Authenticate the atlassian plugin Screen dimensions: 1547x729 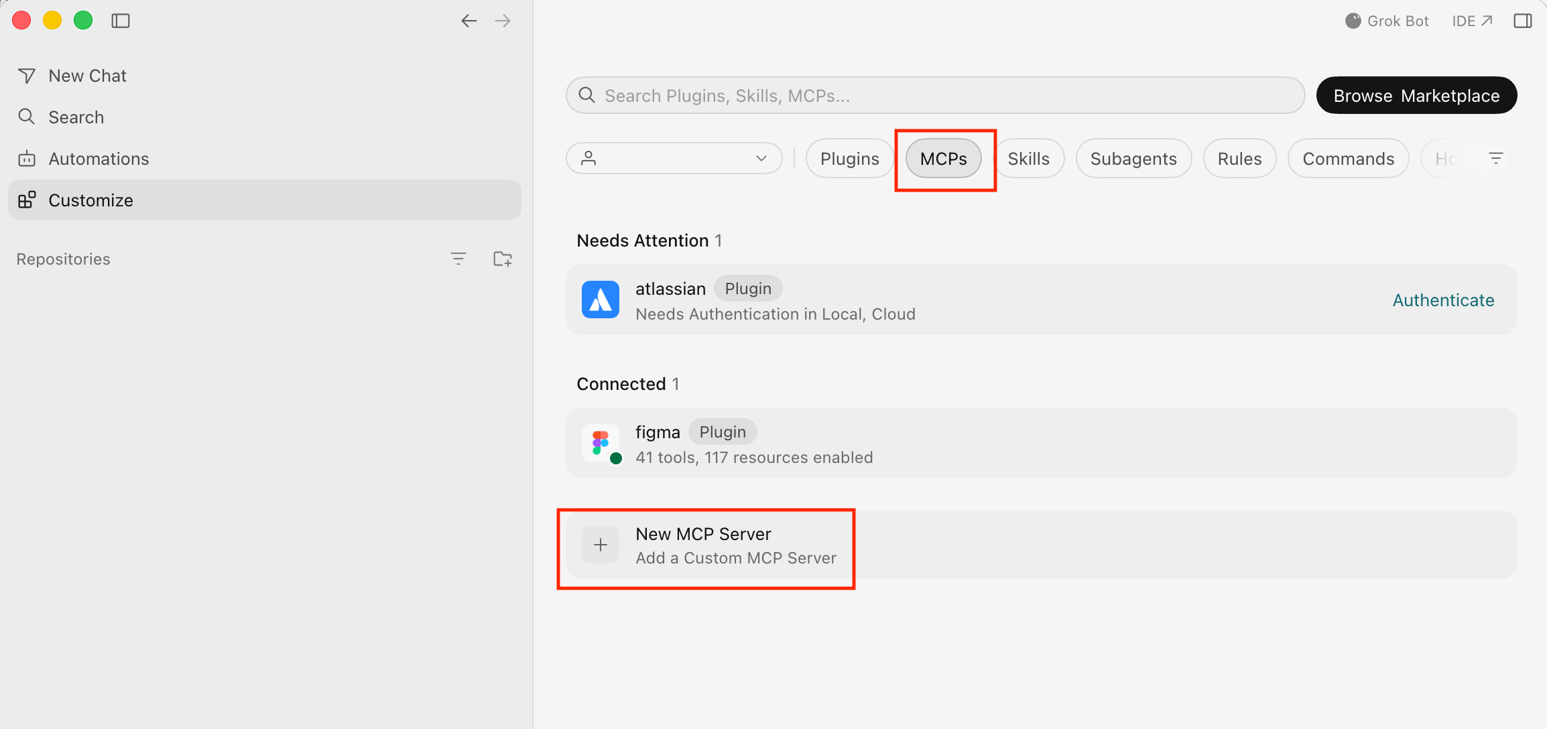point(1443,300)
